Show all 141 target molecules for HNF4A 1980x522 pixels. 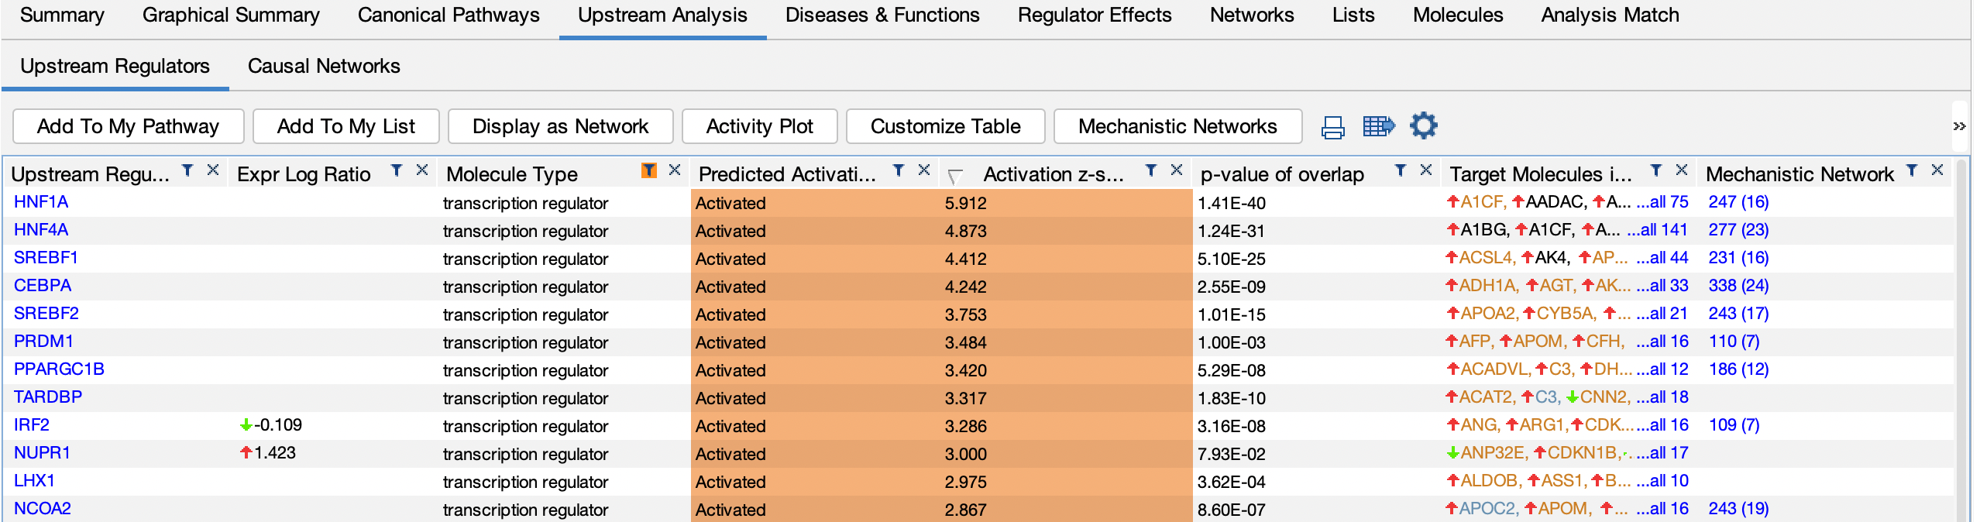pyautogui.click(x=1658, y=230)
